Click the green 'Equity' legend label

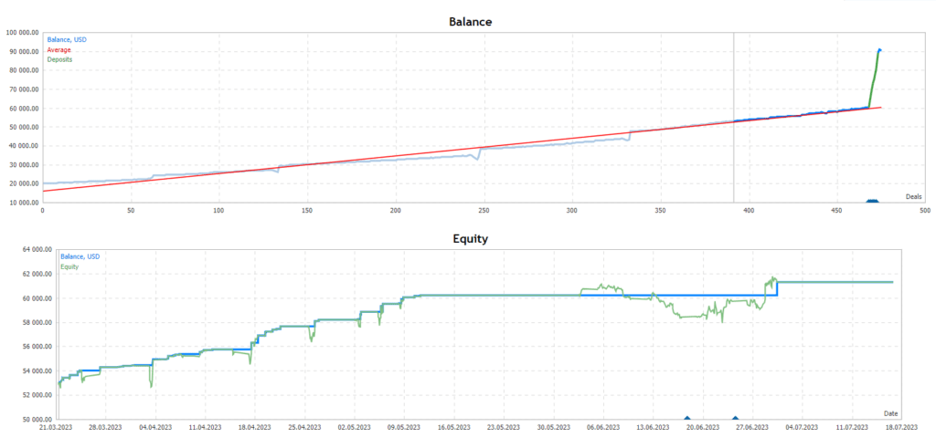pyautogui.click(x=70, y=266)
